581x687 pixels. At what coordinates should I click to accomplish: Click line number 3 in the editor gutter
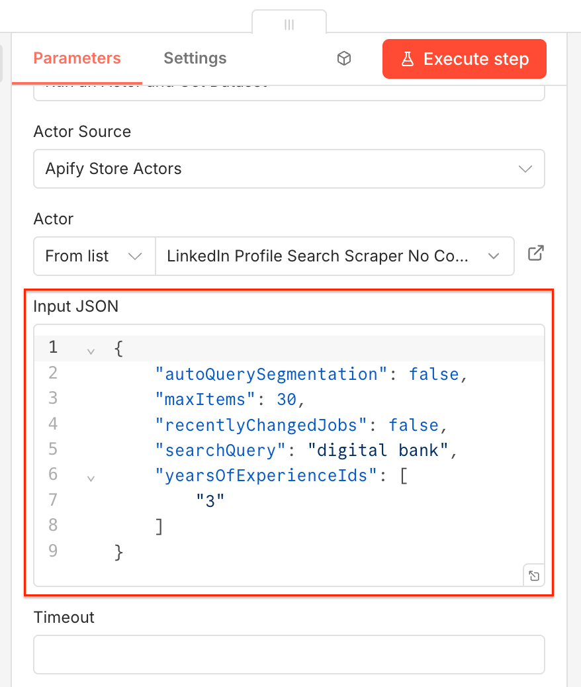pyautogui.click(x=53, y=399)
